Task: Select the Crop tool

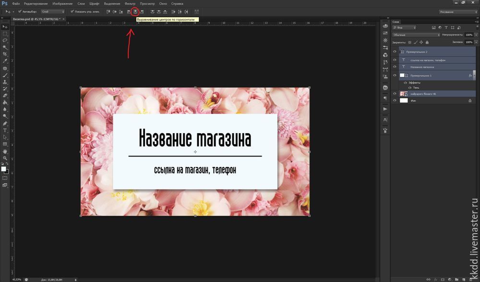Action: (5, 54)
